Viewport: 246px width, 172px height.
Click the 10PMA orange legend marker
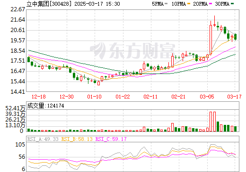(x=189, y=4)
